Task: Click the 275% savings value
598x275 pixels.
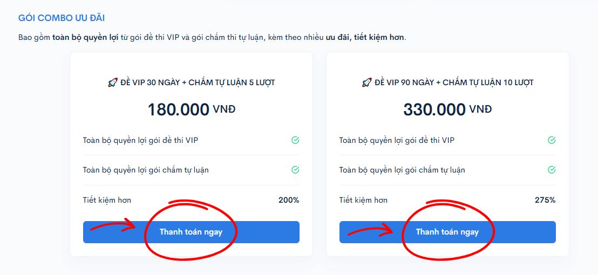Action: [545, 200]
